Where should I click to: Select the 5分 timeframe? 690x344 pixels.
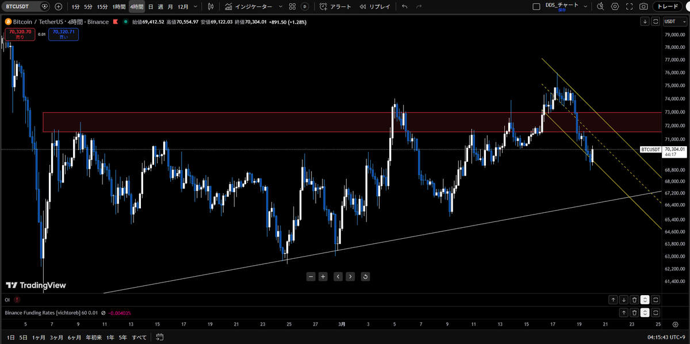click(88, 7)
